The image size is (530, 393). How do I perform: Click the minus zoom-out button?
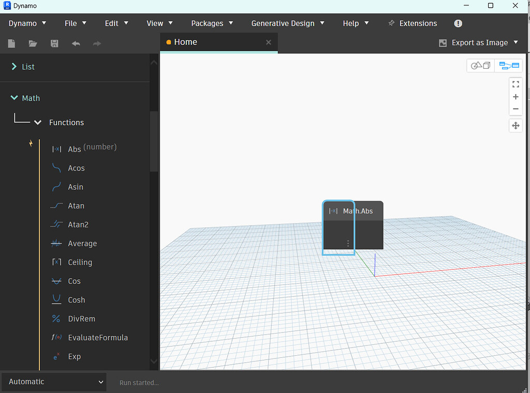[x=516, y=109]
